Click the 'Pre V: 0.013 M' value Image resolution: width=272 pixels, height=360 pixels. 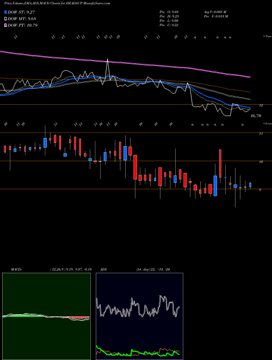click(215, 16)
